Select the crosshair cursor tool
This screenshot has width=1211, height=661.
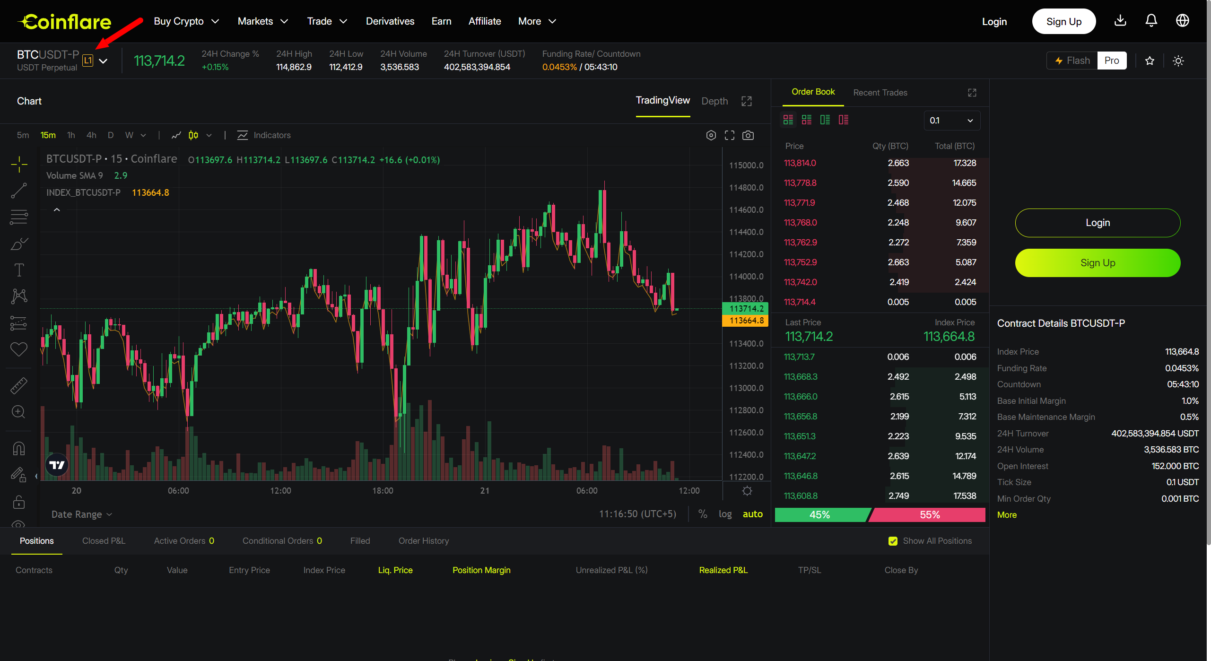tap(19, 165)
